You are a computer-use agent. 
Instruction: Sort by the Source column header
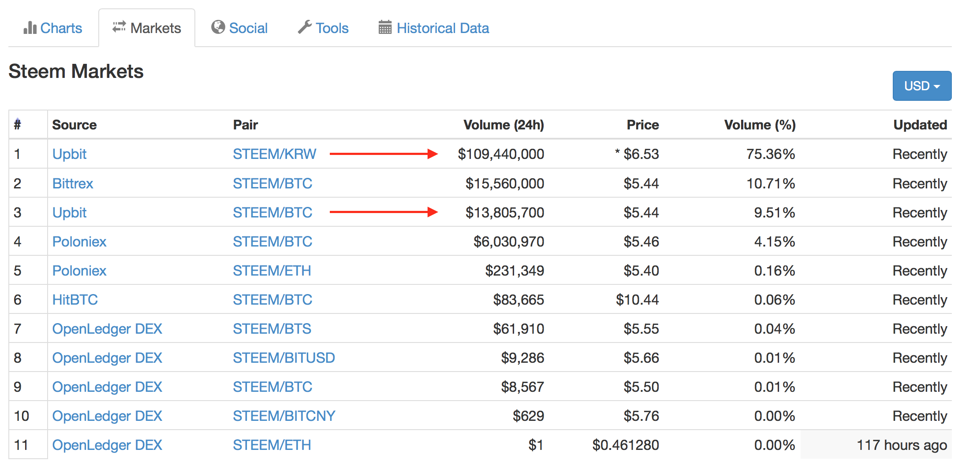(x=75, y=125)
